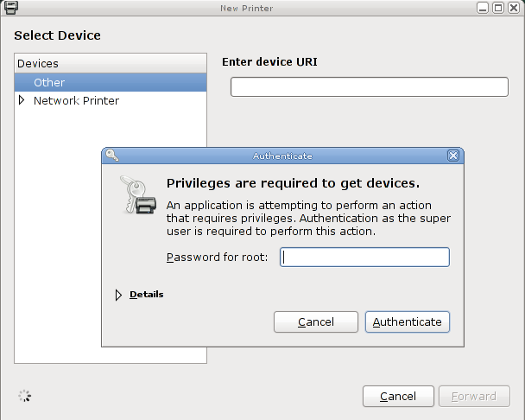
Task: Click the Enter device URI text box
Action: click(x=370, y=86)
